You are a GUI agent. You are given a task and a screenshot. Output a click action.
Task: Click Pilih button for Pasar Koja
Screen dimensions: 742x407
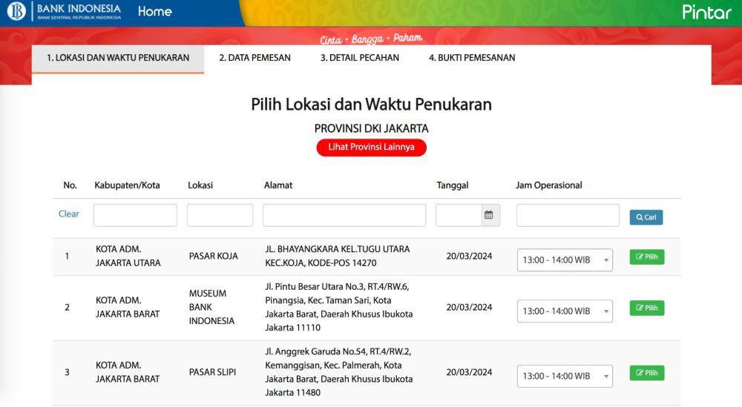click(x=647, y=257)
